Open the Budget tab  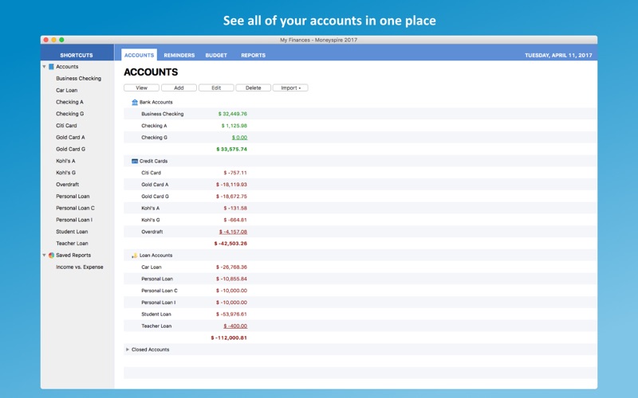216,55
